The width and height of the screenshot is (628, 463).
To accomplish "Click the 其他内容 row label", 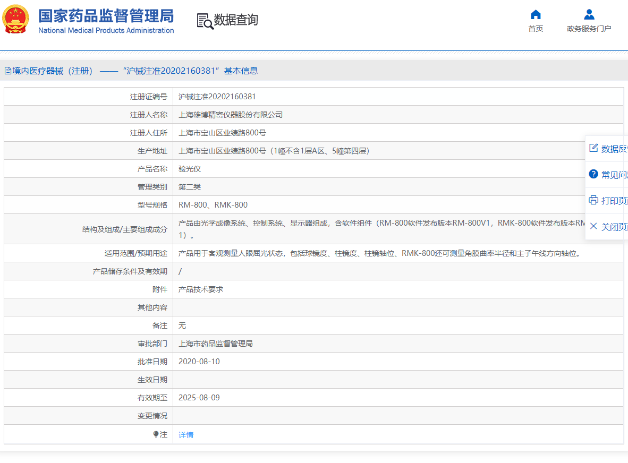I will [x=152, y=307].
